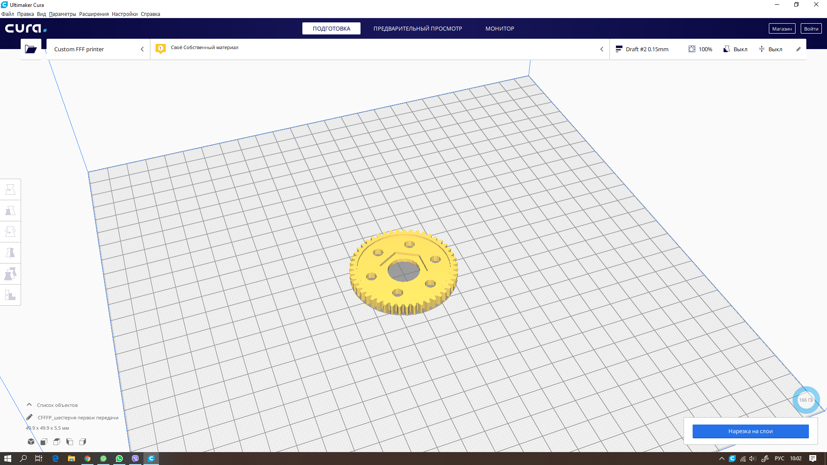This screenshot has height=465, width=827.
Task: Select the Rotate tool in left toolbar
Action: (x=10, y=232)
